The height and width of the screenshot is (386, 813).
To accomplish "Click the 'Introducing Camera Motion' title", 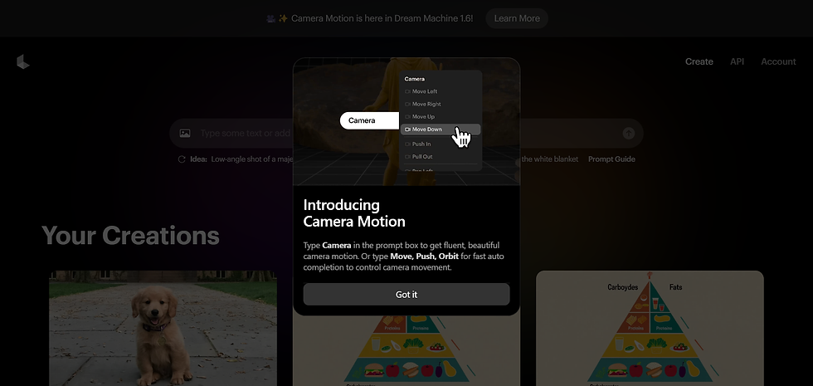I will (354, 213).
